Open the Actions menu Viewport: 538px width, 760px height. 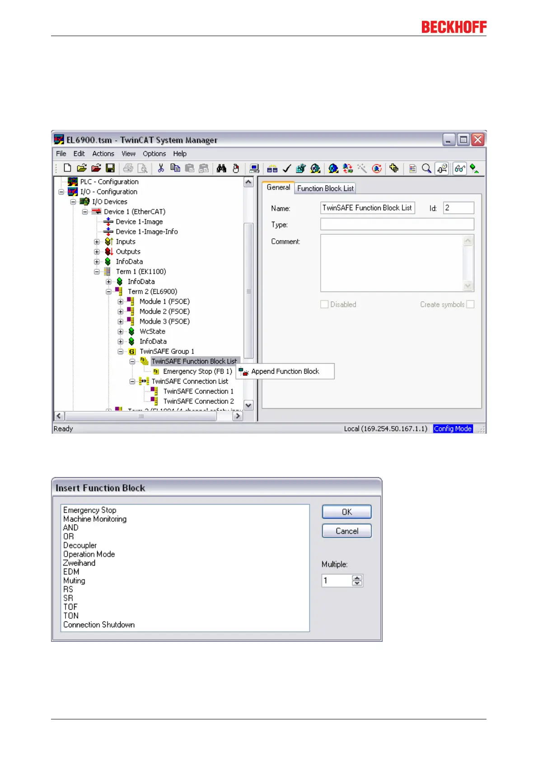(x=103, y=153)
